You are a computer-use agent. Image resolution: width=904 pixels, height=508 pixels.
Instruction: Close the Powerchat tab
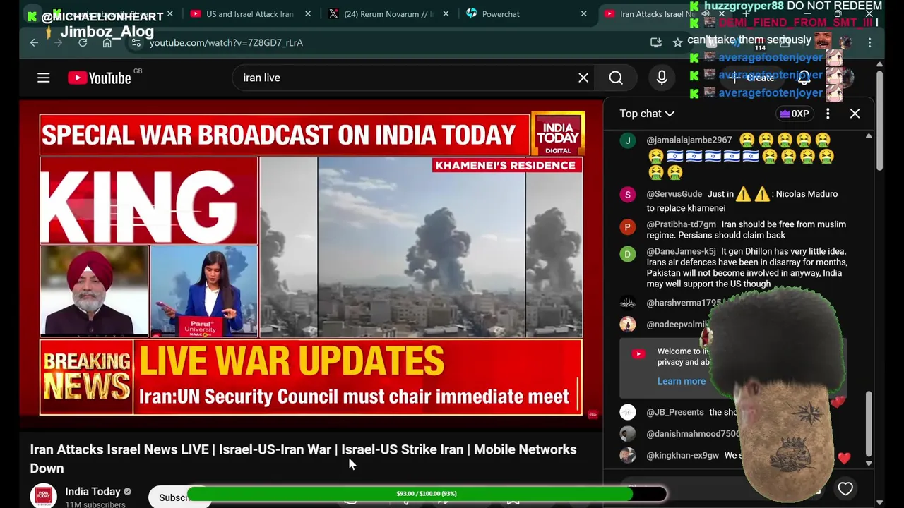click(x=583, y=14)
